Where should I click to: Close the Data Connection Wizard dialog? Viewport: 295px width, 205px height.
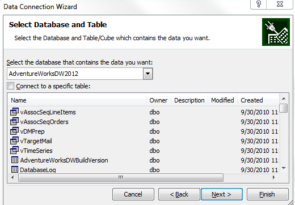280,4
